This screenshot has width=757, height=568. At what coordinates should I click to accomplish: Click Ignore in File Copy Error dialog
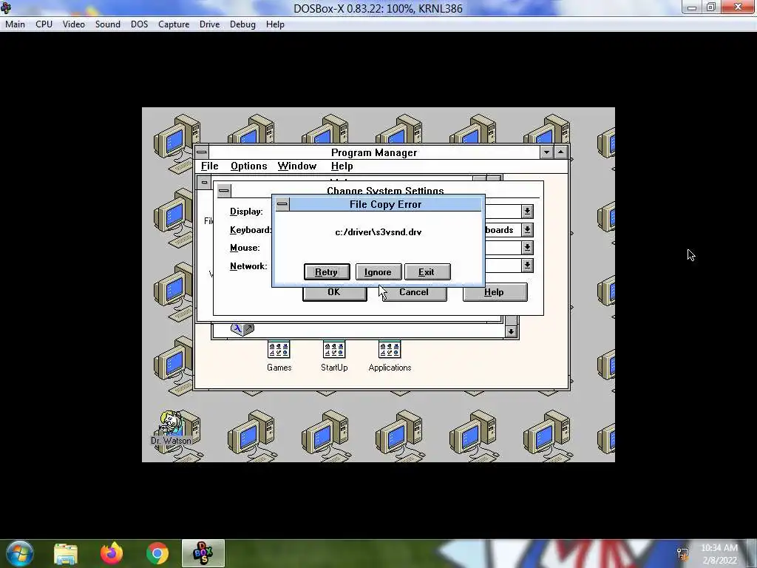tap(378, 272)
